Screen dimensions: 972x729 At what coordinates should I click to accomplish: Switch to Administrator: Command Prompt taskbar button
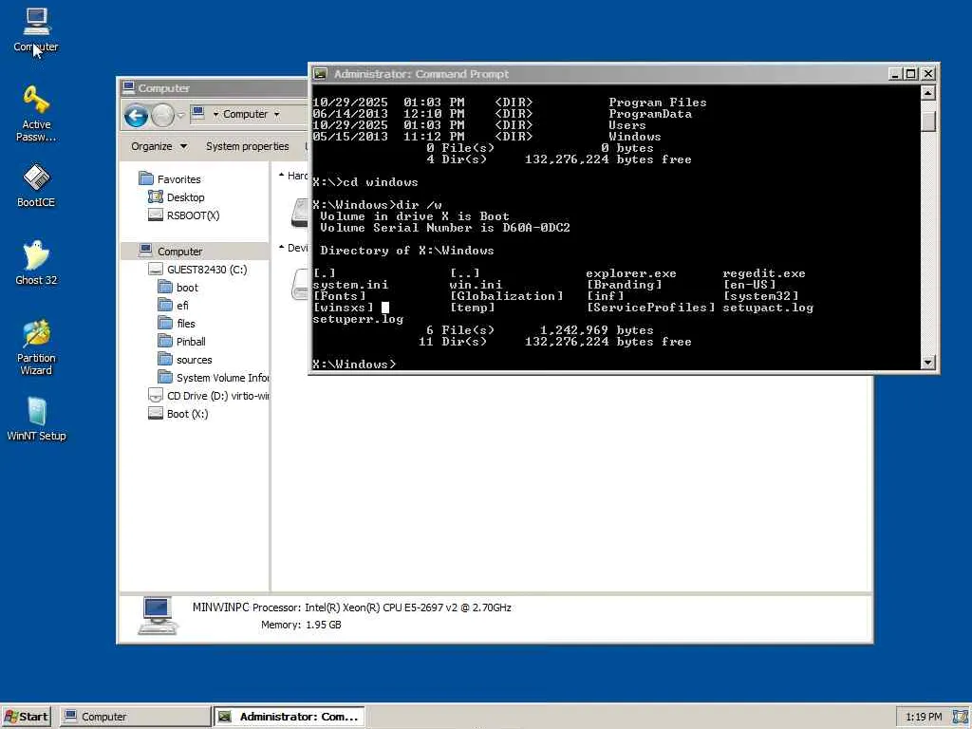[290, 716]
